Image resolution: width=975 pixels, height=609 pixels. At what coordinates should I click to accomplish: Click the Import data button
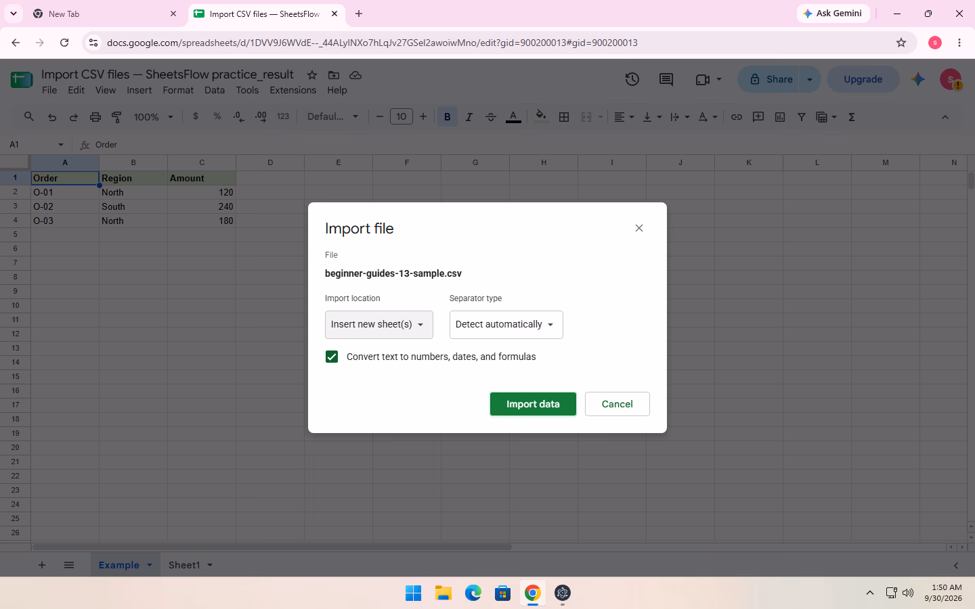tap(533, 404)
